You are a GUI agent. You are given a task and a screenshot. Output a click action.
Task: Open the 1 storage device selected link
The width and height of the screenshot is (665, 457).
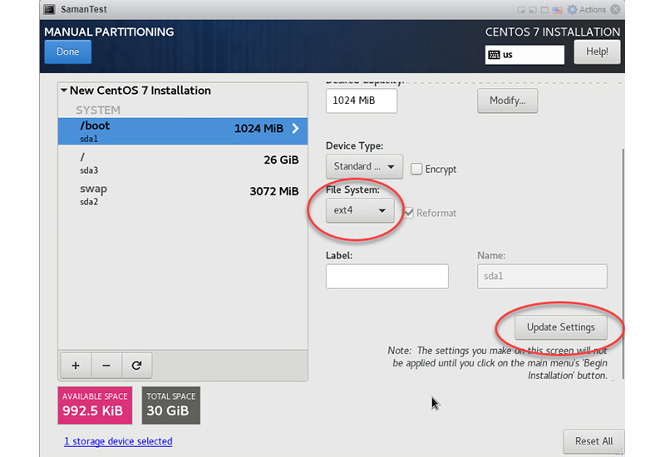118,441
